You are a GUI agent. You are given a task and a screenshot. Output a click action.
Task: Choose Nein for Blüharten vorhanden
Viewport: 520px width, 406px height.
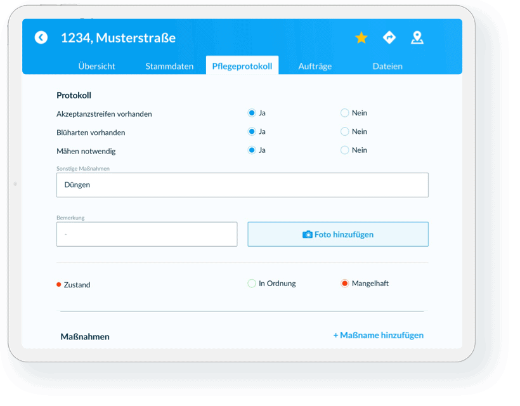click(x=344, y=132)
